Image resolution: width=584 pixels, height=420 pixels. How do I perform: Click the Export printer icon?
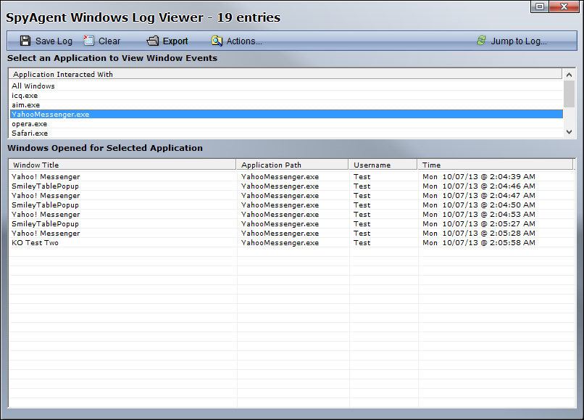point(152,41)
